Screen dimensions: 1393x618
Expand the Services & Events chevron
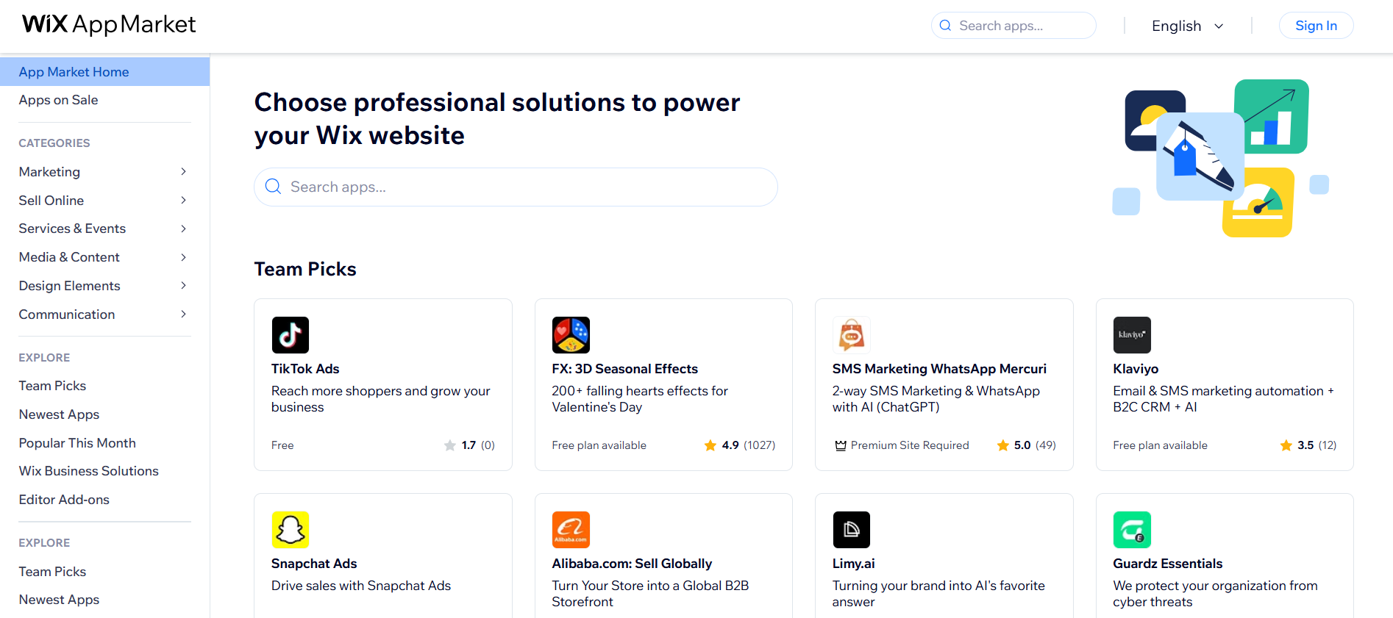point(183,229)
